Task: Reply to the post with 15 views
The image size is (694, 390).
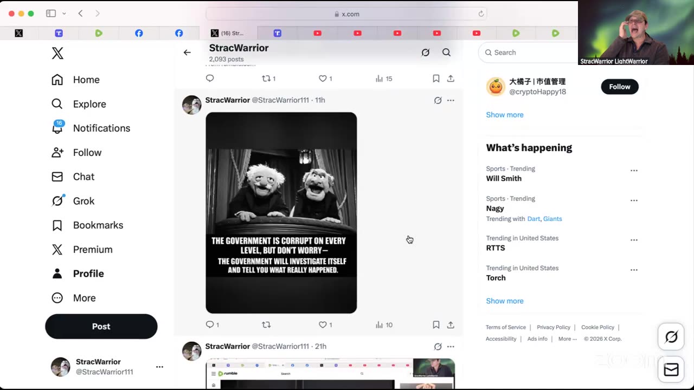Action: point(210,79)
